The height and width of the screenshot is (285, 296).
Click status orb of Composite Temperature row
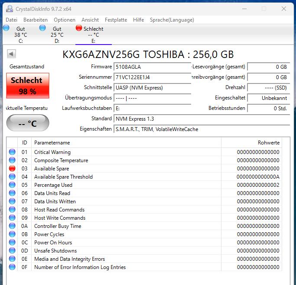pos(12,160)
